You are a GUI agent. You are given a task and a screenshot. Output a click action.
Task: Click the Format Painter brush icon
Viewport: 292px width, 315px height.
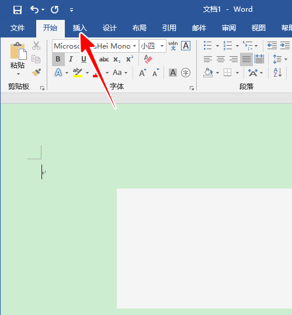[36, 73]
